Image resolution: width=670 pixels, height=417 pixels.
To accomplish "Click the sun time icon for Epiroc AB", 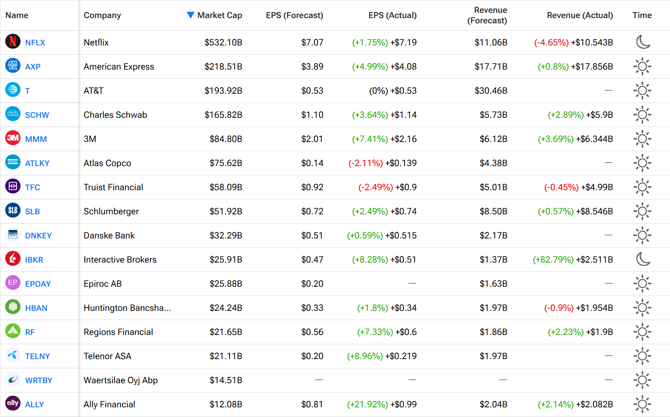I will pos(642,283).
